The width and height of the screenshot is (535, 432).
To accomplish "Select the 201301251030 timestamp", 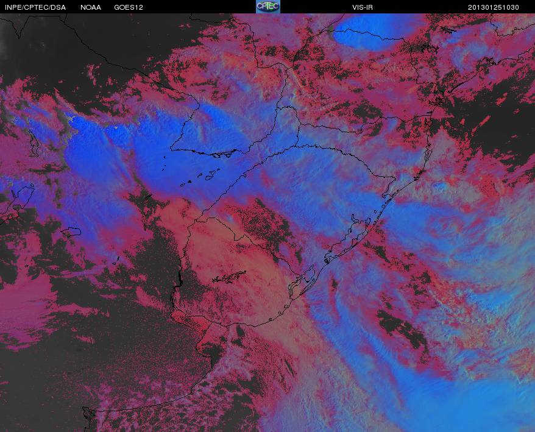I will click(x=494, y=7).
